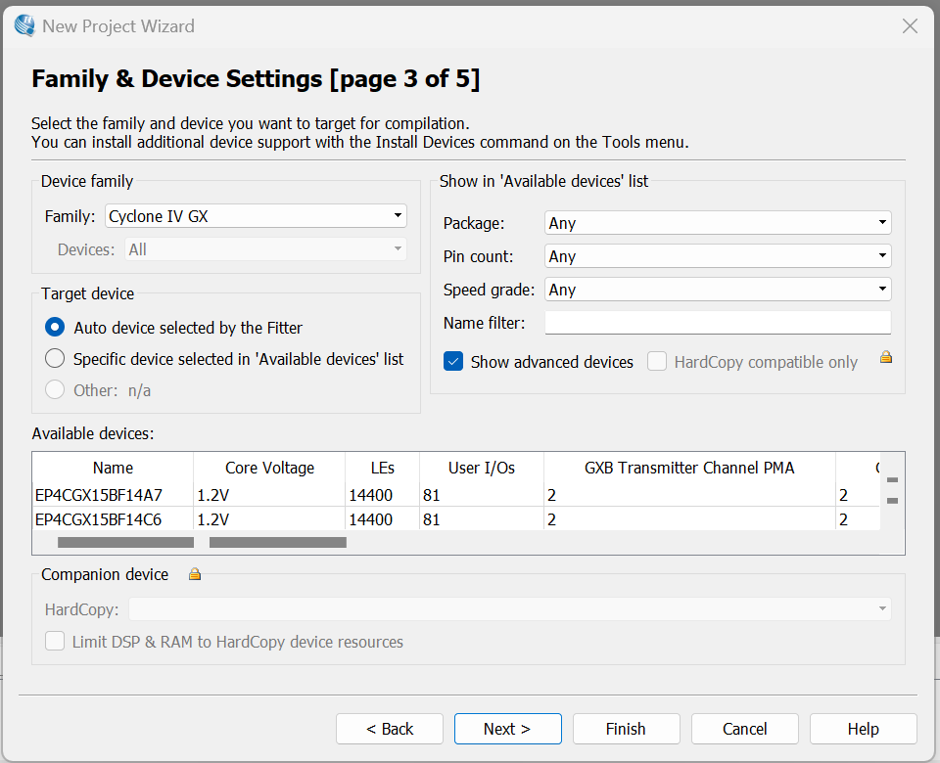The width and height of the screenshot is (940, 763).
Task: Expand the Speed grade dropdown
Action: (x=718, y=290)
